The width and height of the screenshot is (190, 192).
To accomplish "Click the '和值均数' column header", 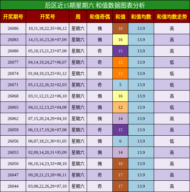I will pos(141,17).
